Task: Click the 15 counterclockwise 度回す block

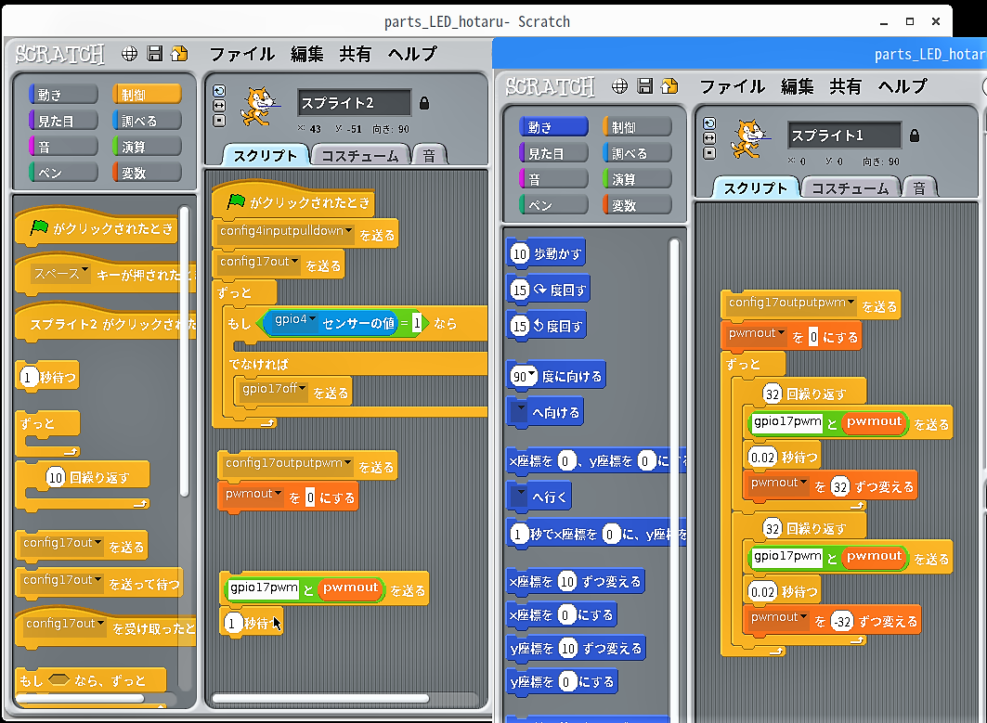Action: [x=546, y=326]
